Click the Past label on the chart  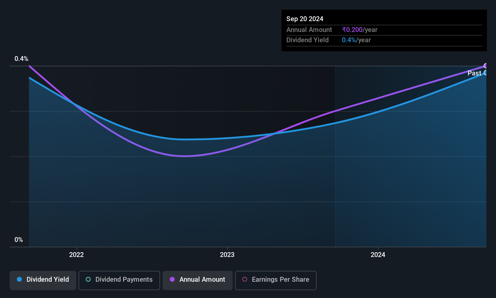click(474, 73)
